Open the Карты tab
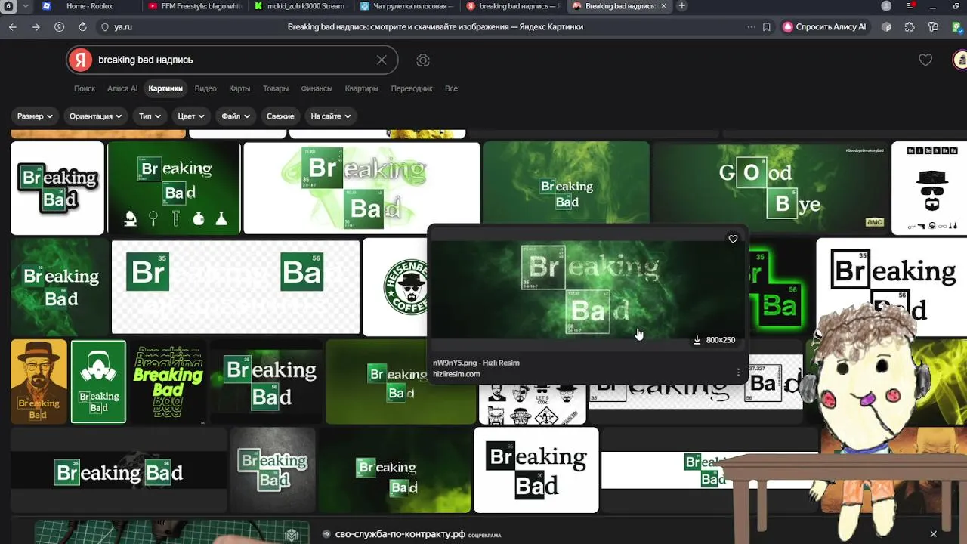 point(239,88)
